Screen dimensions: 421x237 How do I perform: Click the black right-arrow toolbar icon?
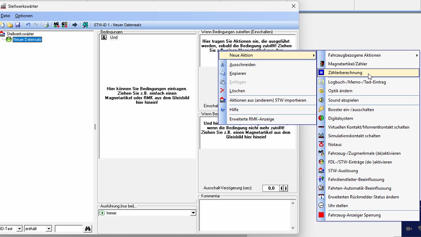click(x=75, y=25)
